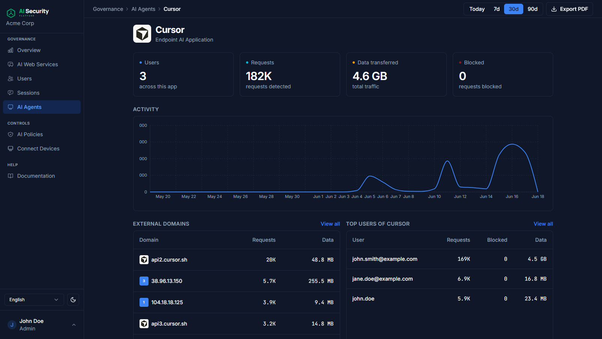
Task: Open user jane.doe@example.com
Action: point(383,279)
